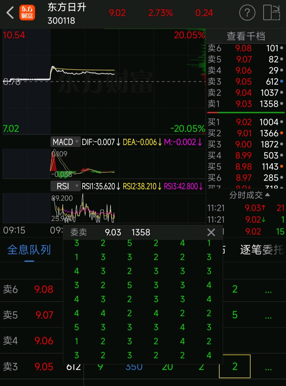Select the 买6 8.97 row with 285
The height and width of the screenshot is (386, 286).
246,178
